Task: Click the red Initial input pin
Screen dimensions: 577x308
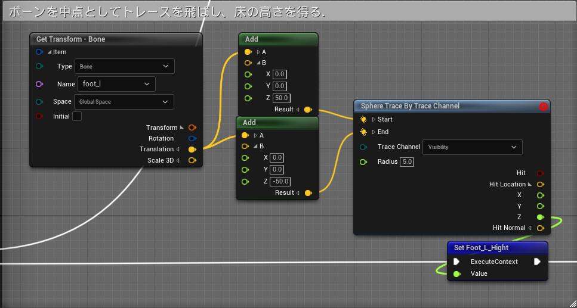Action: 39,116
